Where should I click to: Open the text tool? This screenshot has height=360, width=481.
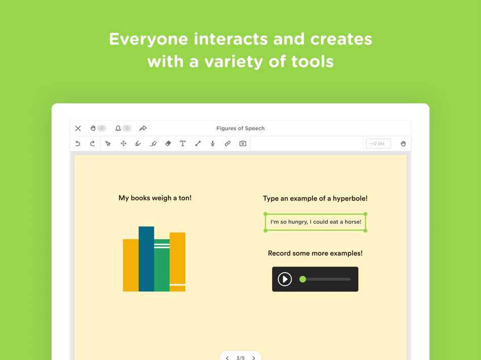tap(183, 144)
